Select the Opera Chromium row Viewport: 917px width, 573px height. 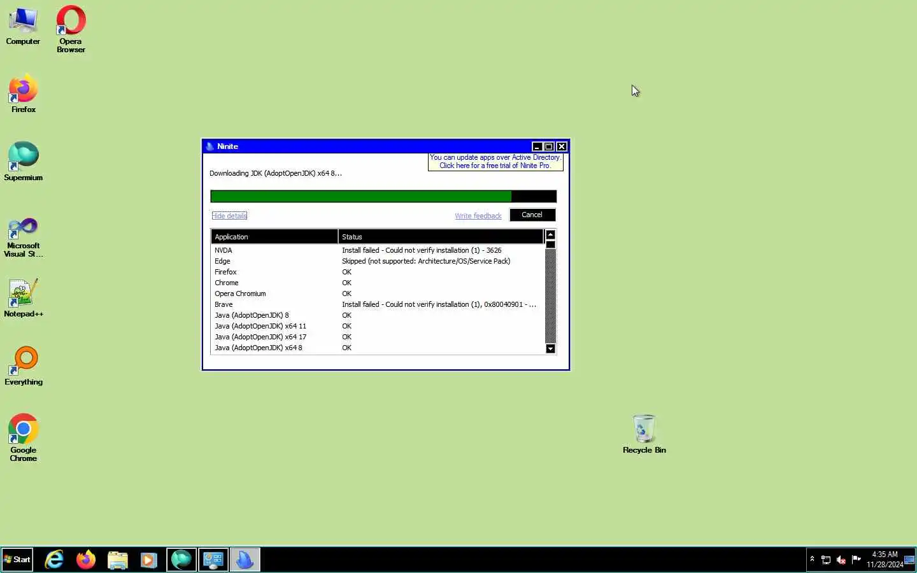coord(378,294)
